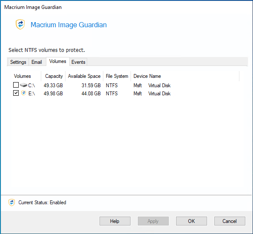This screenshot has height=234, width=253.
Task: Open the Email tab
Action: [37, 62]
